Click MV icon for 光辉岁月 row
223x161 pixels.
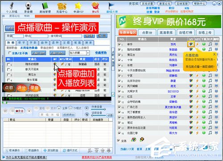point(191,91)
